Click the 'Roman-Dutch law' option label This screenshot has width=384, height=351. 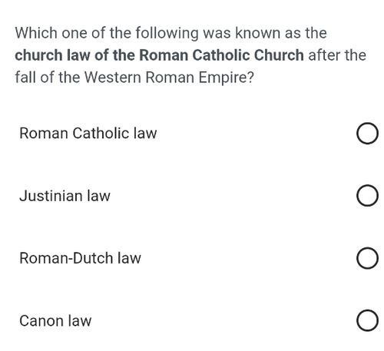tap(80, 258)
